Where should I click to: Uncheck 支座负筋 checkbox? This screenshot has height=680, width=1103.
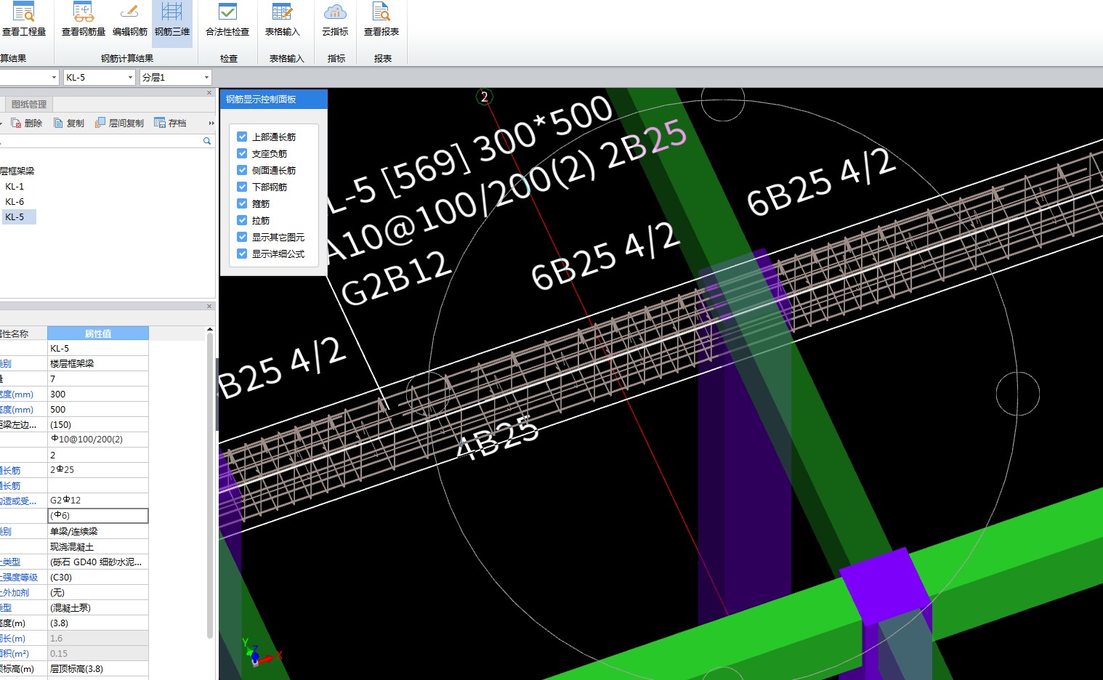[242, 153]
